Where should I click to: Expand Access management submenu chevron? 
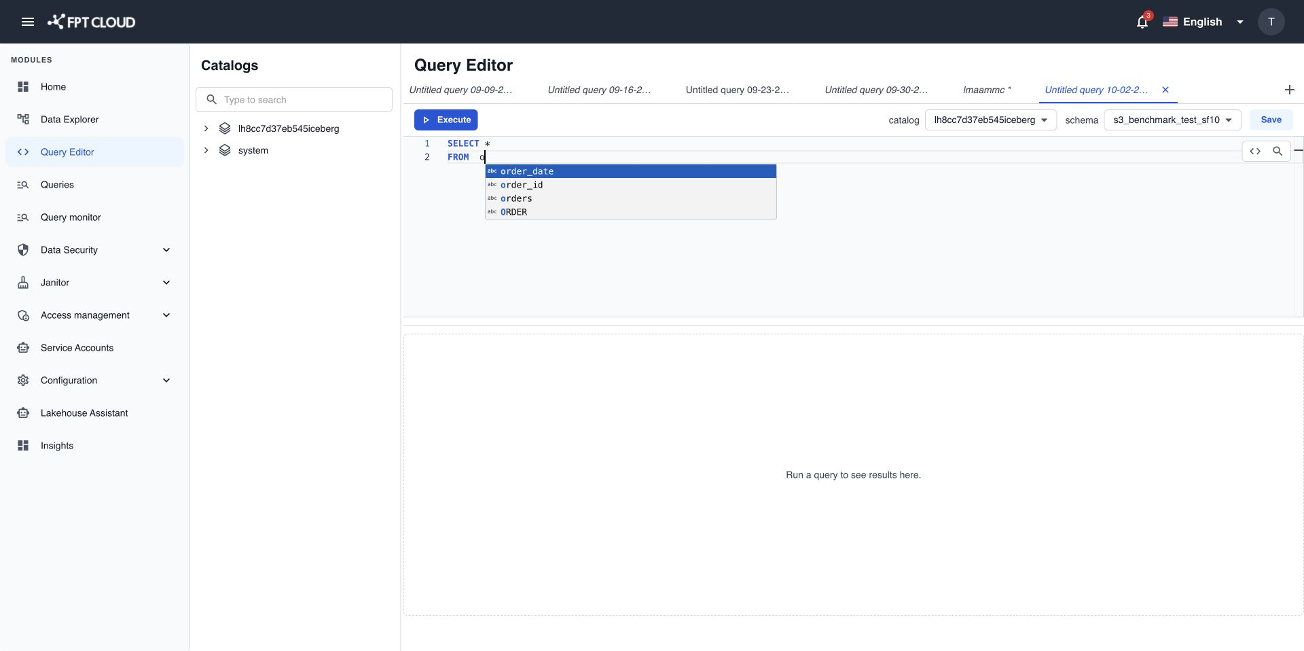166,315
